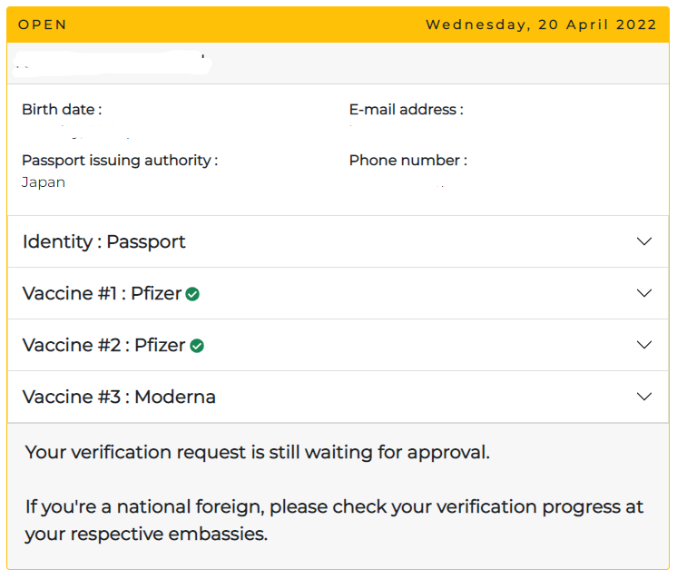Click the Japan issuing authority value

[44, 182]
